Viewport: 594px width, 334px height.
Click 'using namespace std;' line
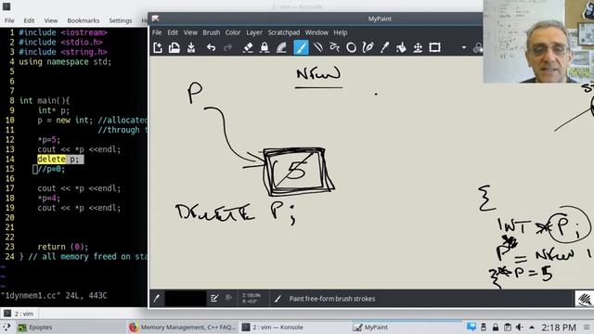coord(65,62)
